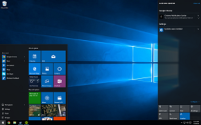Open the Movies & TV tile
This screenshot has height=125, width=201.
tap(60, 98)
